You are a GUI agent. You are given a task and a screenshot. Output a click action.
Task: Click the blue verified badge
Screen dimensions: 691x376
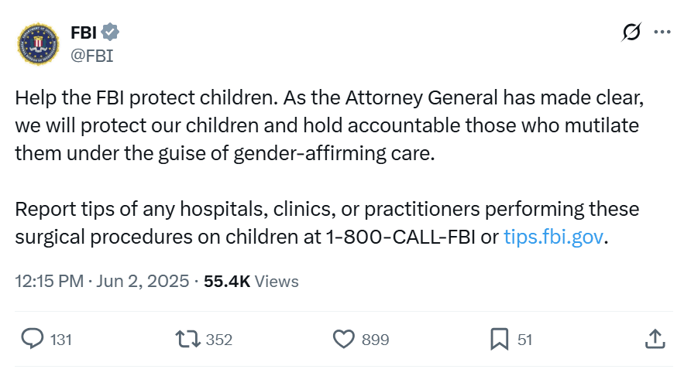pos(110,32)
